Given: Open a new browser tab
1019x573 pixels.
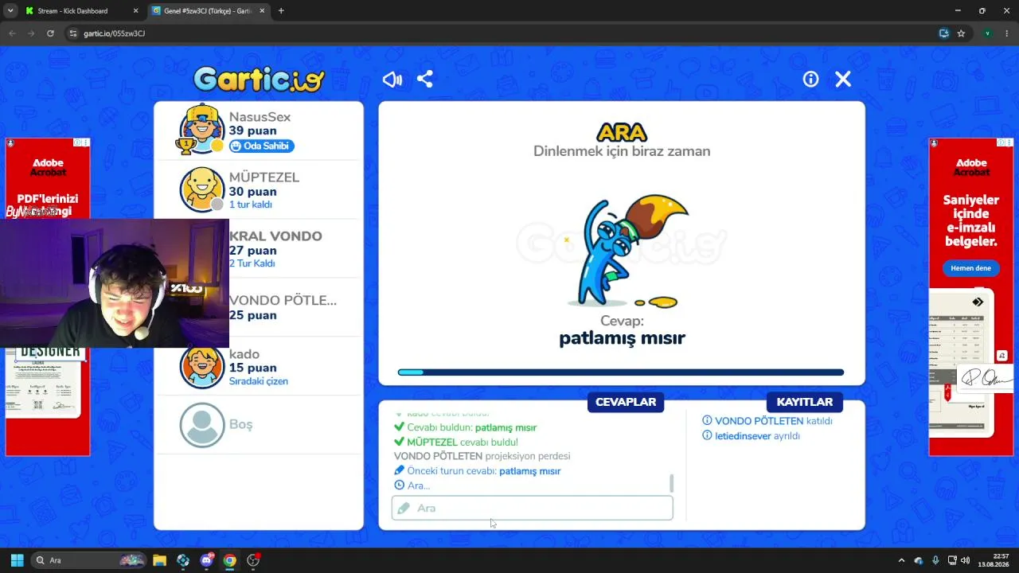Looking at the screenshot, I should coord(281,11).
